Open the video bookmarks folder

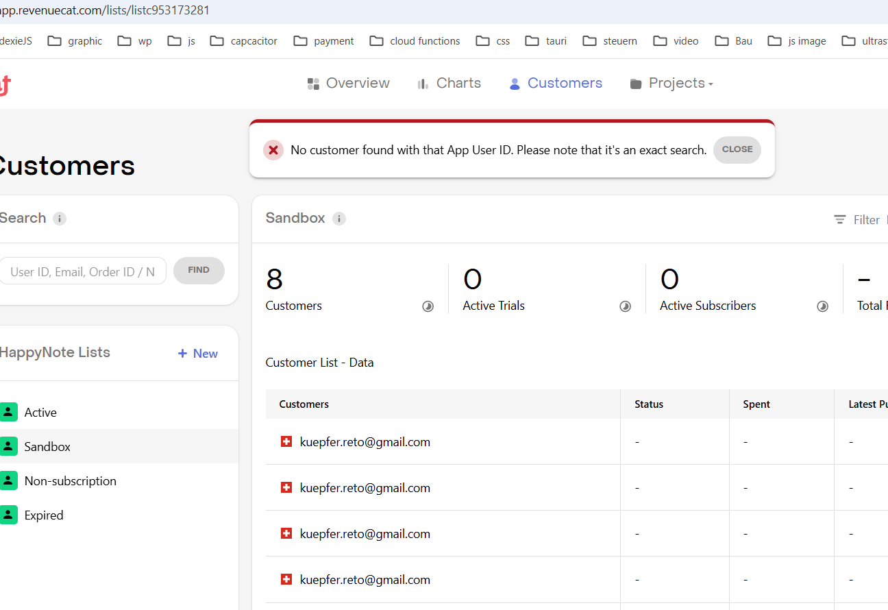click(x=676, y=41)
